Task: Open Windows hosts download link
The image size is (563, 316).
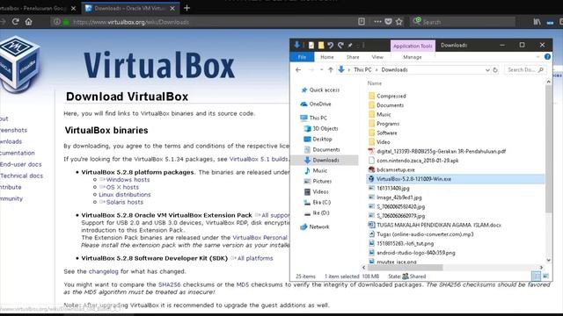Action: tap(128, 179)
